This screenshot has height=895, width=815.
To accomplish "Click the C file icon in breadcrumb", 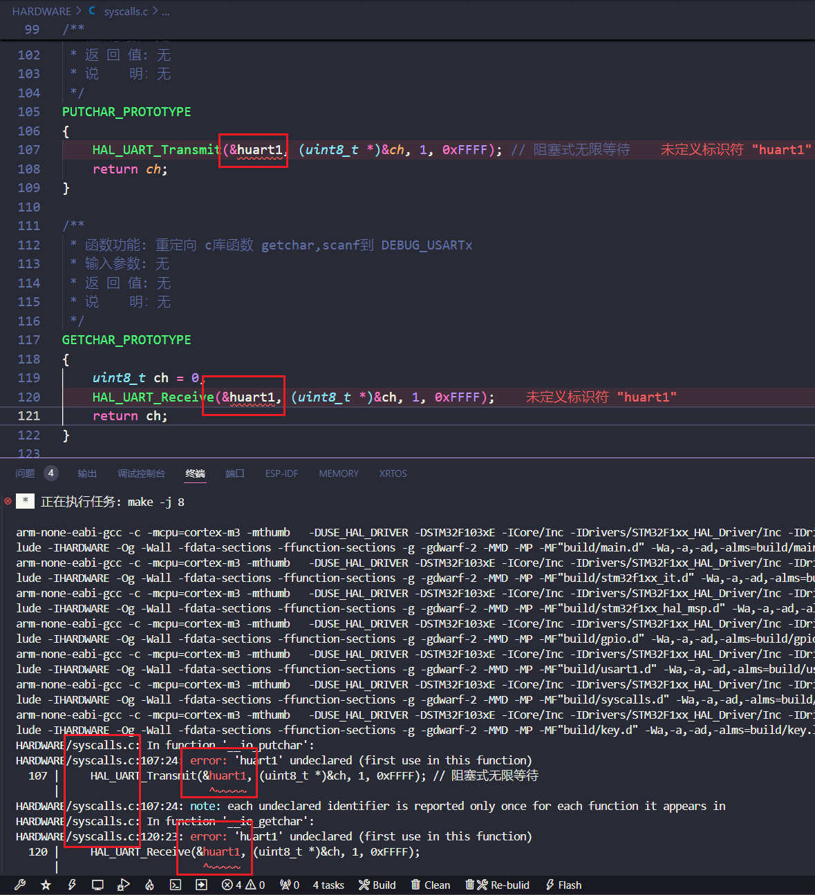I will (93, 11).
